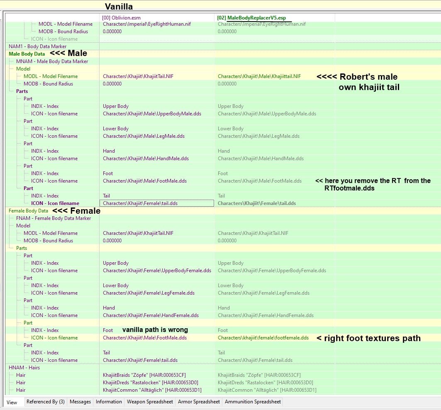
Task: Select vanilla Characters\Khajiit\Female\HandFemale.dds value
Action: [x=151, y=315]
